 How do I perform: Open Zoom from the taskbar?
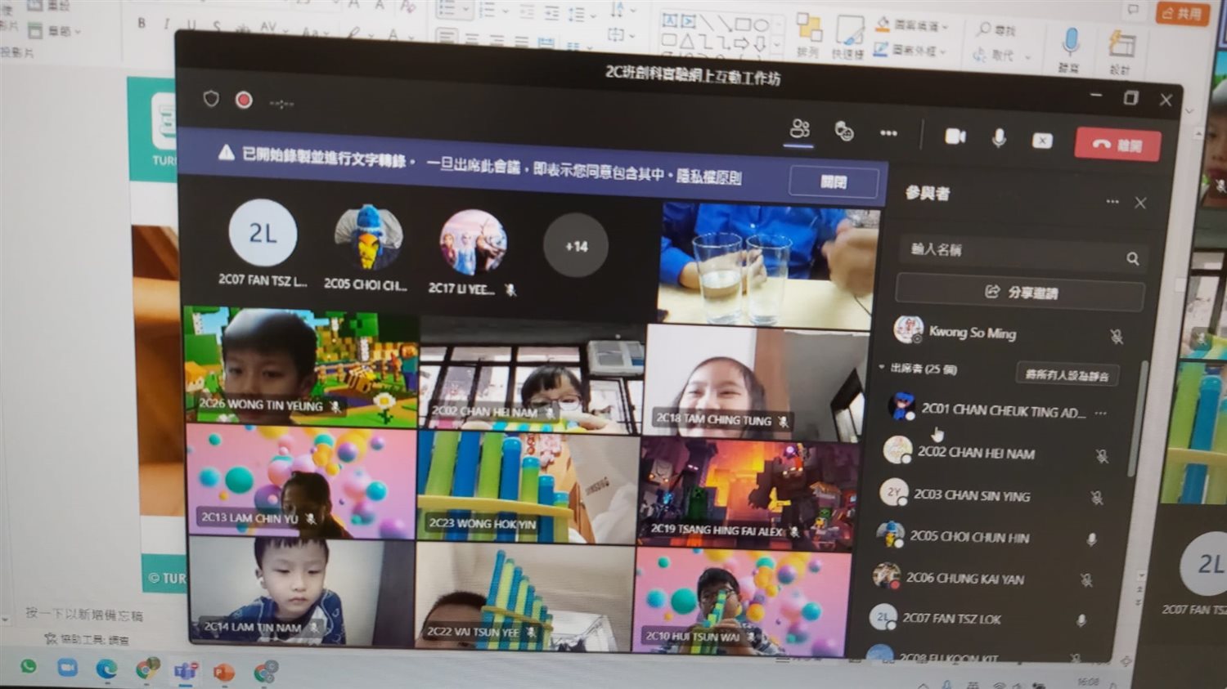(67, 668)
